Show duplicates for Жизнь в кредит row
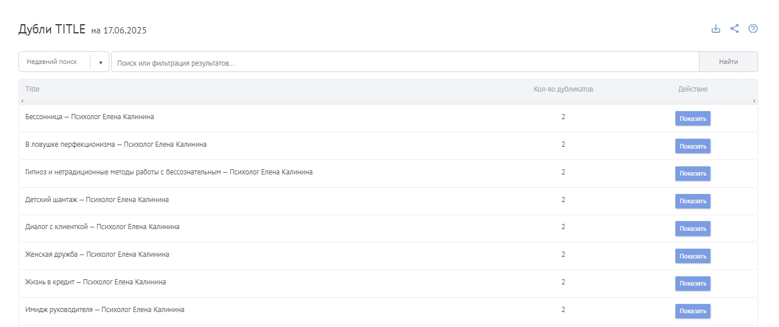Screen dimensions: 779x327 [693, 284]
